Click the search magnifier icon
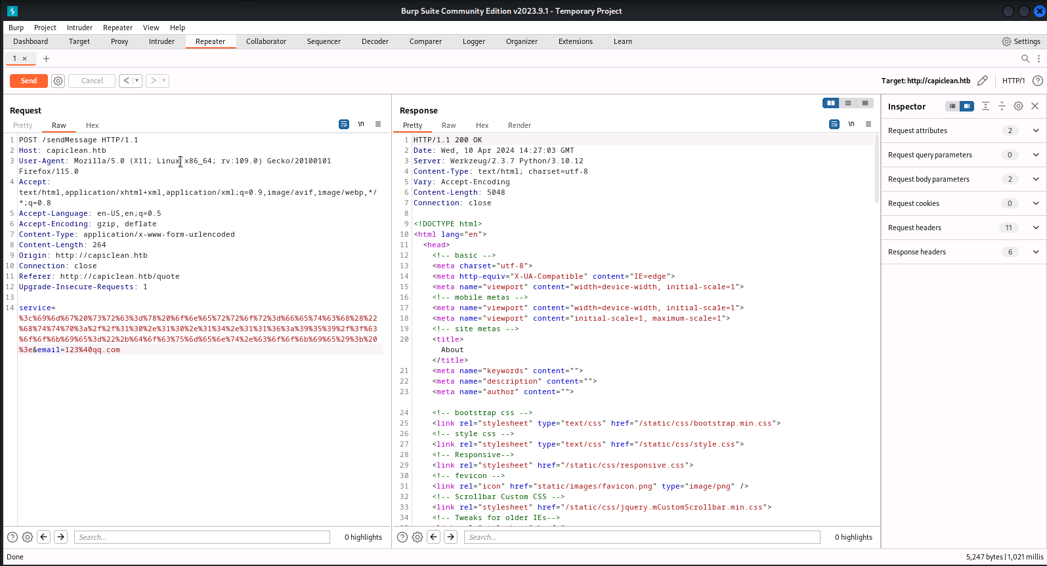The height and width of the screenshot is (566, 1047). pos(1025,58)
